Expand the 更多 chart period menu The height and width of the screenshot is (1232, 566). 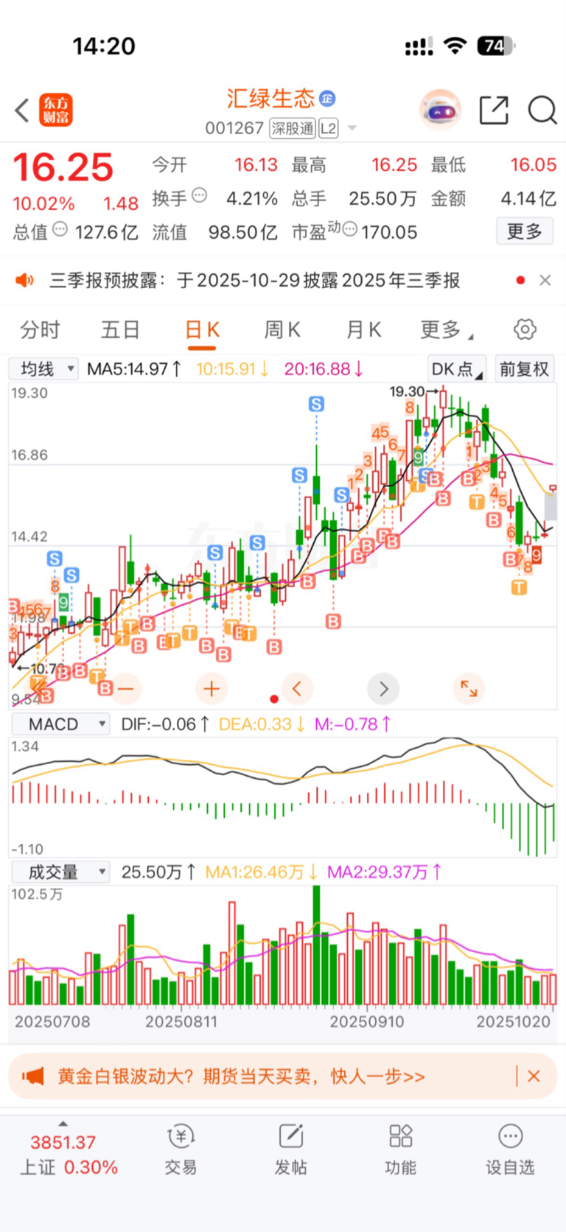447,329
